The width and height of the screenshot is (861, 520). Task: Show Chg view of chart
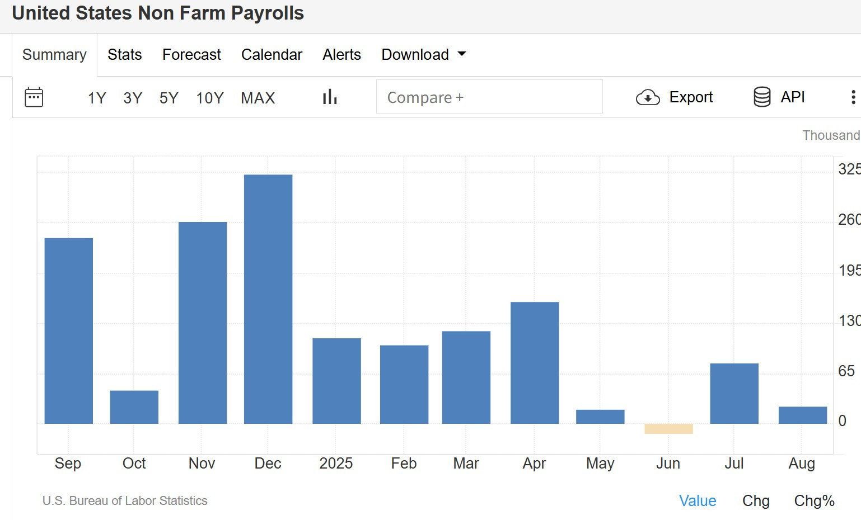756,500
